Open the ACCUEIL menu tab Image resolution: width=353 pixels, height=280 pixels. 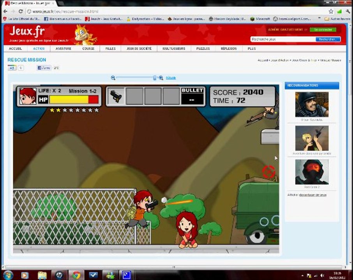[15, 49]
